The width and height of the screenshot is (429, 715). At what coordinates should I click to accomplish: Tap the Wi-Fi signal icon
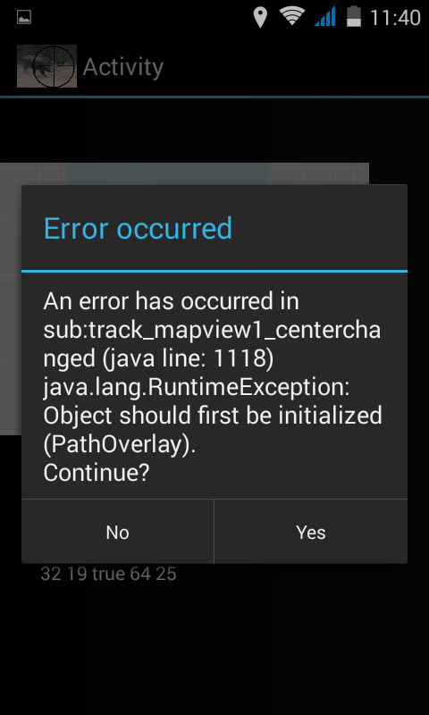(x=292, y=16)
